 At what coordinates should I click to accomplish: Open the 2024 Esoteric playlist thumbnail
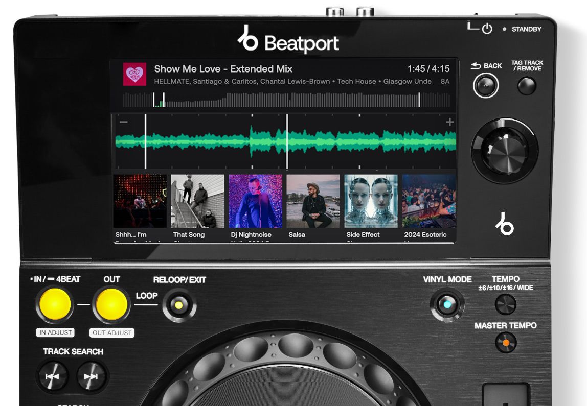pyautogui.click(x=428, y=201)
